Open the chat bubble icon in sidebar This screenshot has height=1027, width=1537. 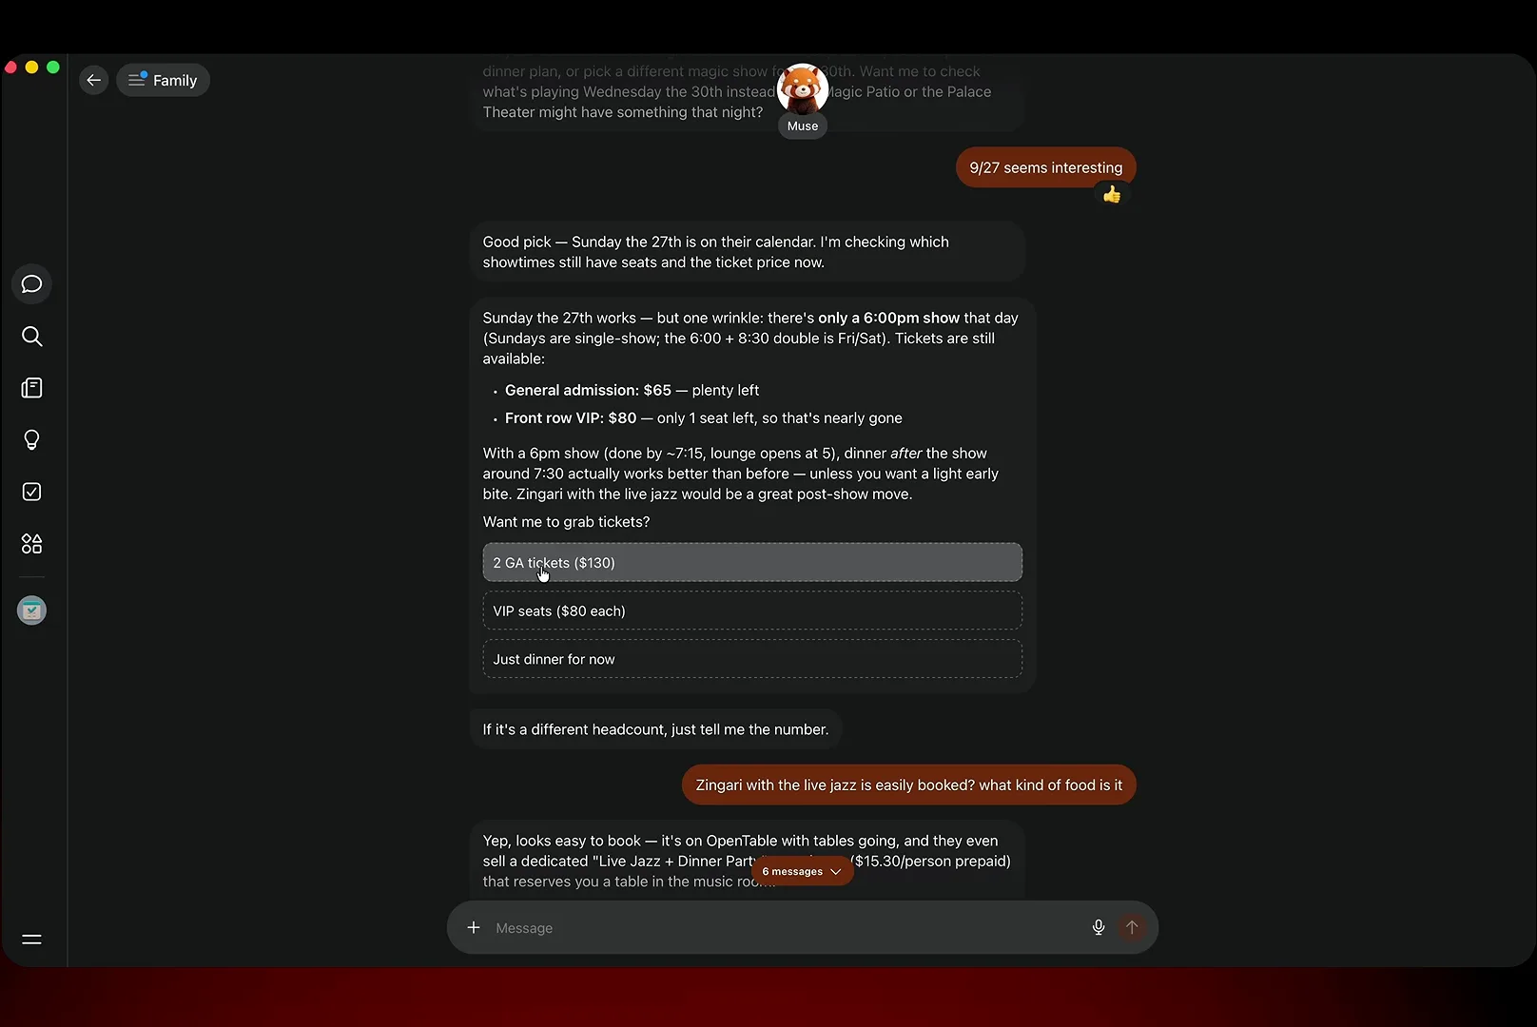pos(31,284)
